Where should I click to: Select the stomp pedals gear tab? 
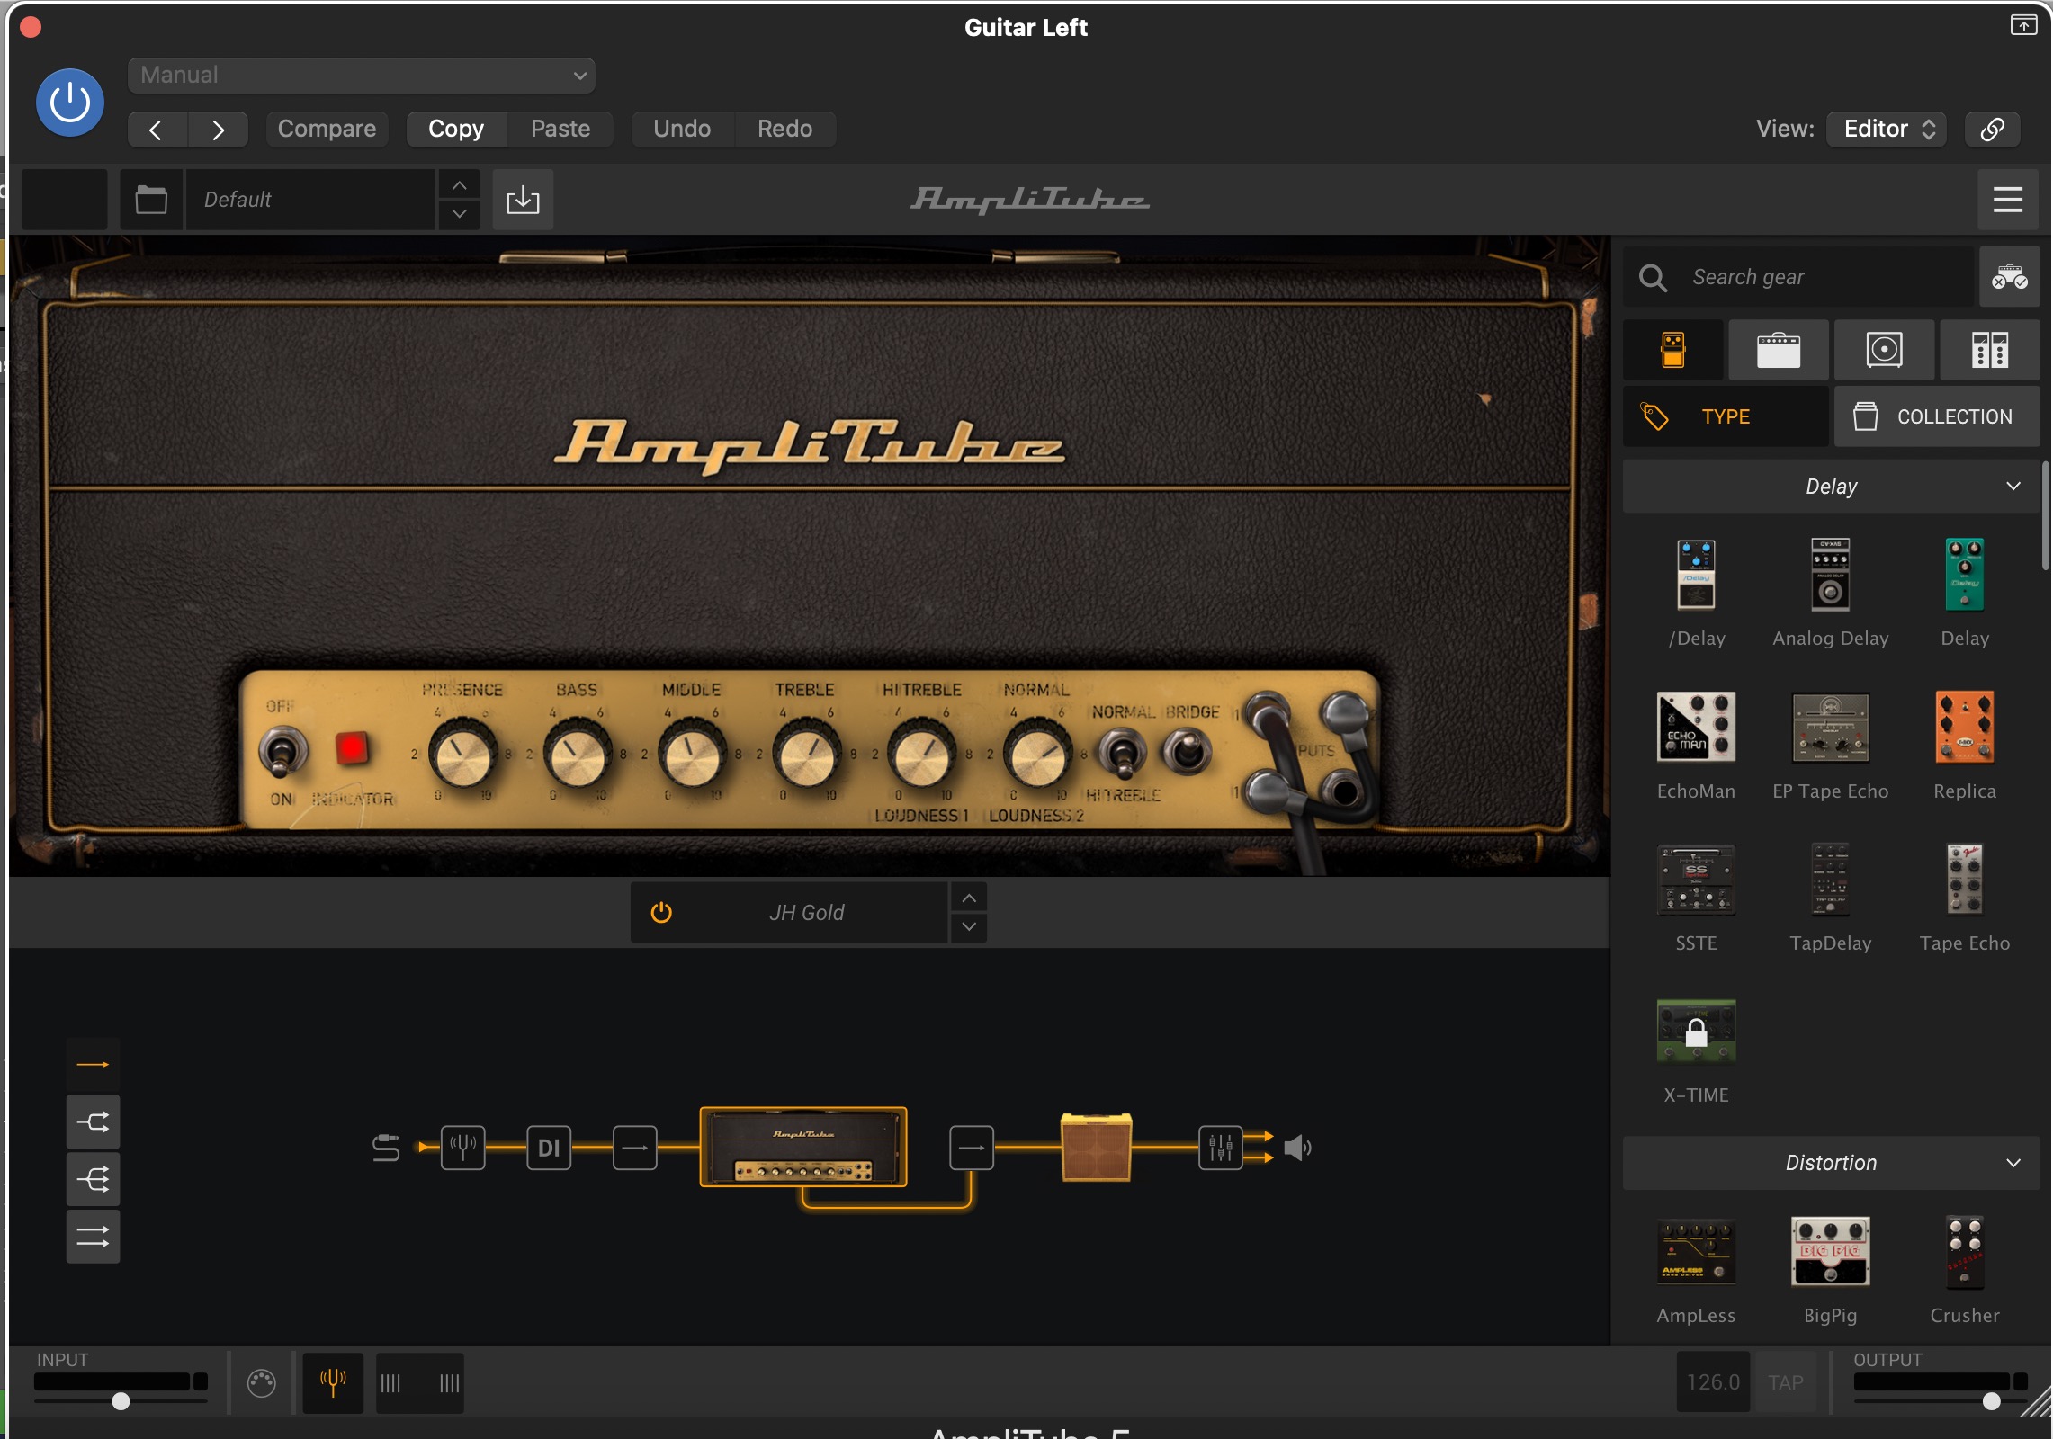[1673, 350]
